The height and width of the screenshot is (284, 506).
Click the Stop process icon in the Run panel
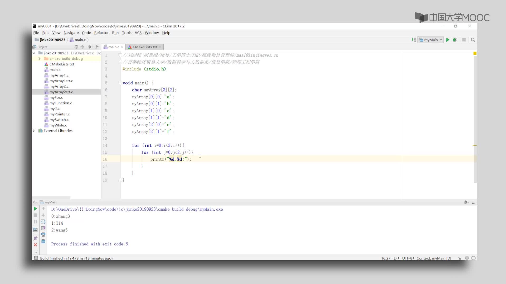pyautogui.click(x=35, y=215)
